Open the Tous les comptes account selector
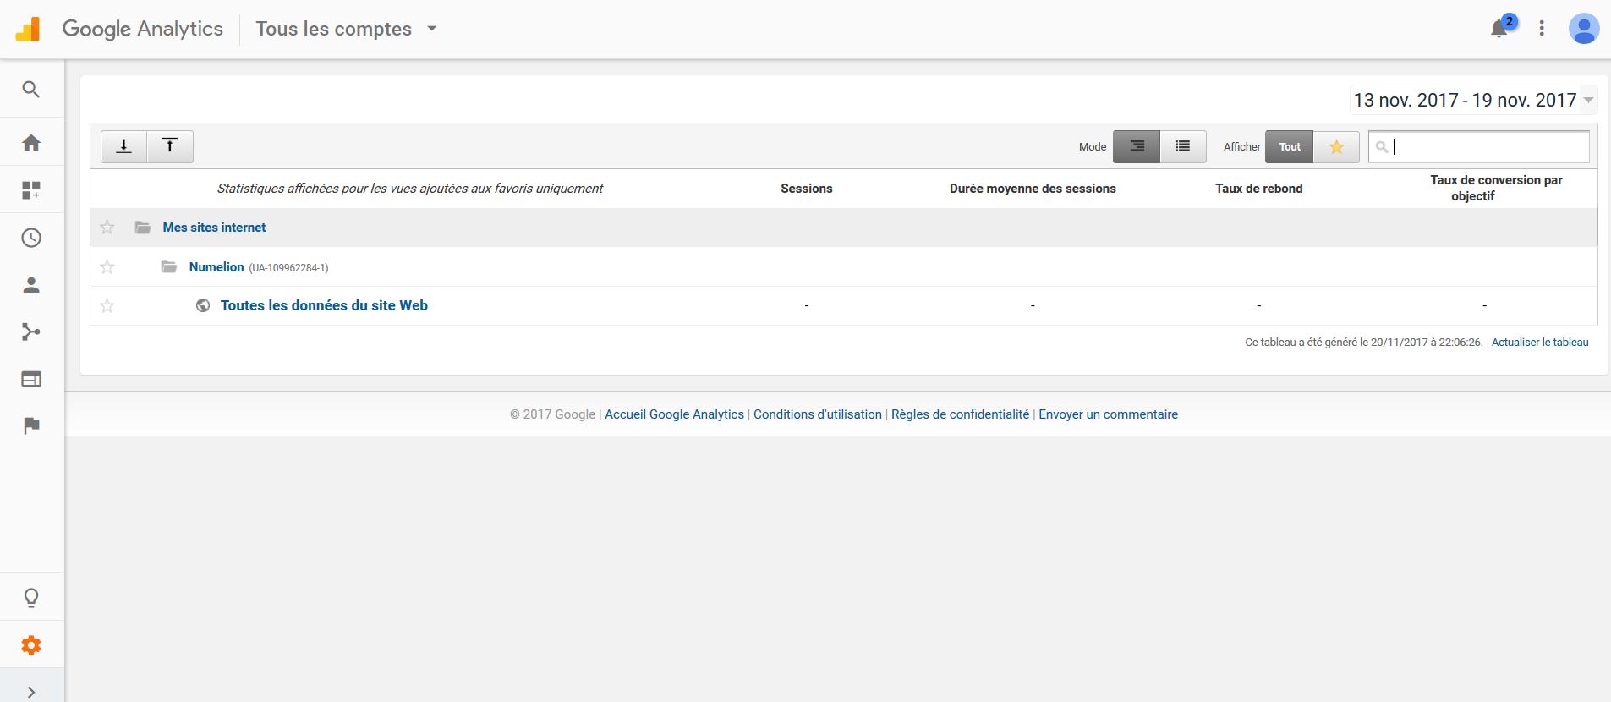This screenshot has width=1611, height=702. click(x=347, y=29)
